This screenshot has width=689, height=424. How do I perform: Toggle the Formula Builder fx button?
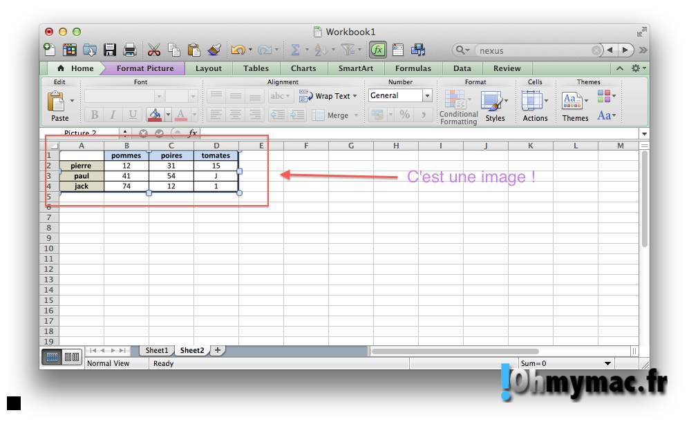click(x=377, y=50)
